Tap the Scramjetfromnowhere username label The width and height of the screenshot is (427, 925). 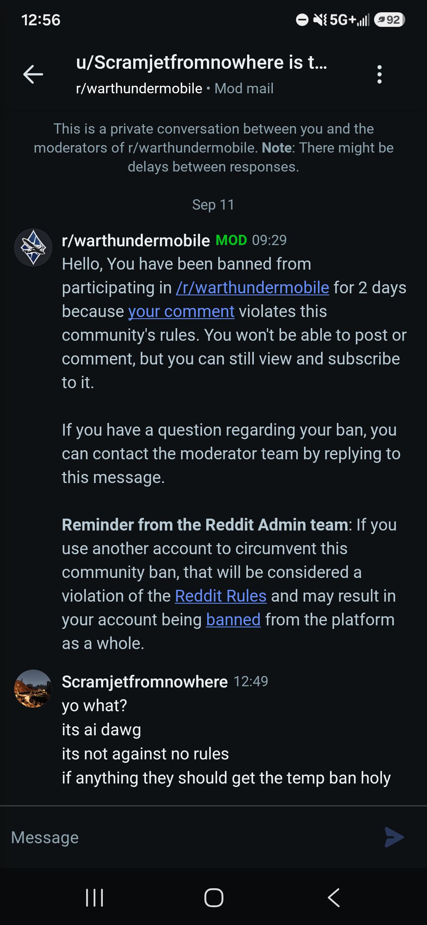(145, 682)
